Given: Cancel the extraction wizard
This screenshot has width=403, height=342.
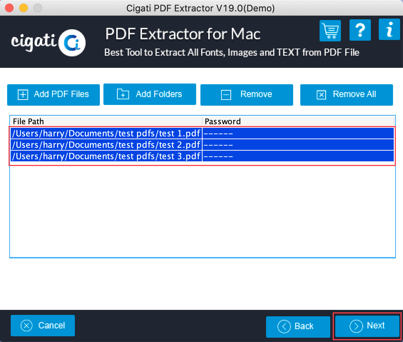Looking at the screenshot, I should [43, 326].
